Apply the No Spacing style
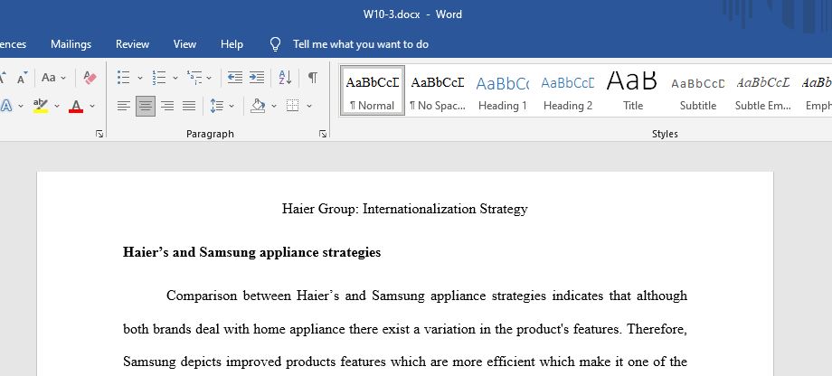Screen dimensions: 832x376 [x=438, y=90]
